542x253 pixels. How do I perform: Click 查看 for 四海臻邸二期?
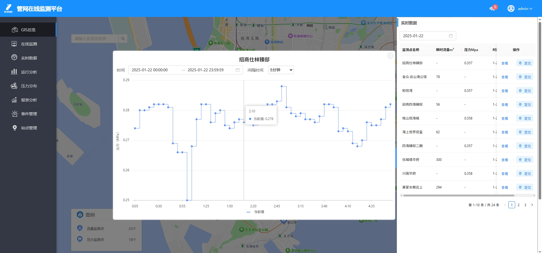point(505,146)
